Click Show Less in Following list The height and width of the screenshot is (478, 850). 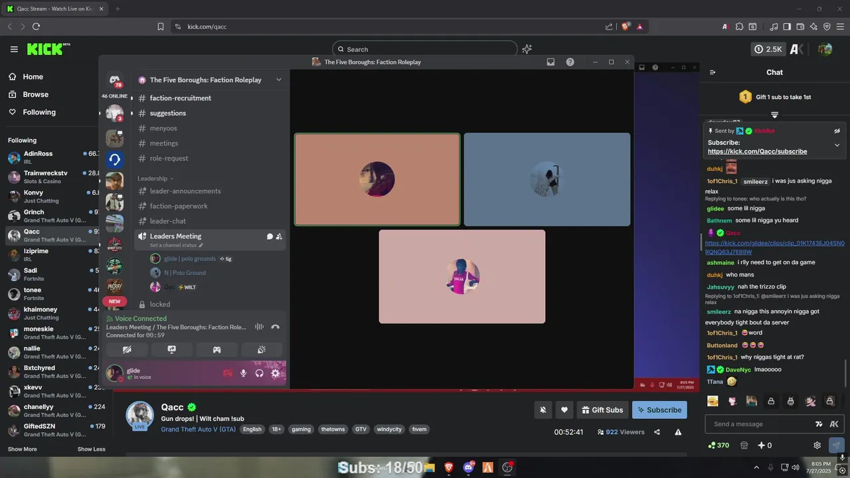pyautogui.click(x=91, y=449)
